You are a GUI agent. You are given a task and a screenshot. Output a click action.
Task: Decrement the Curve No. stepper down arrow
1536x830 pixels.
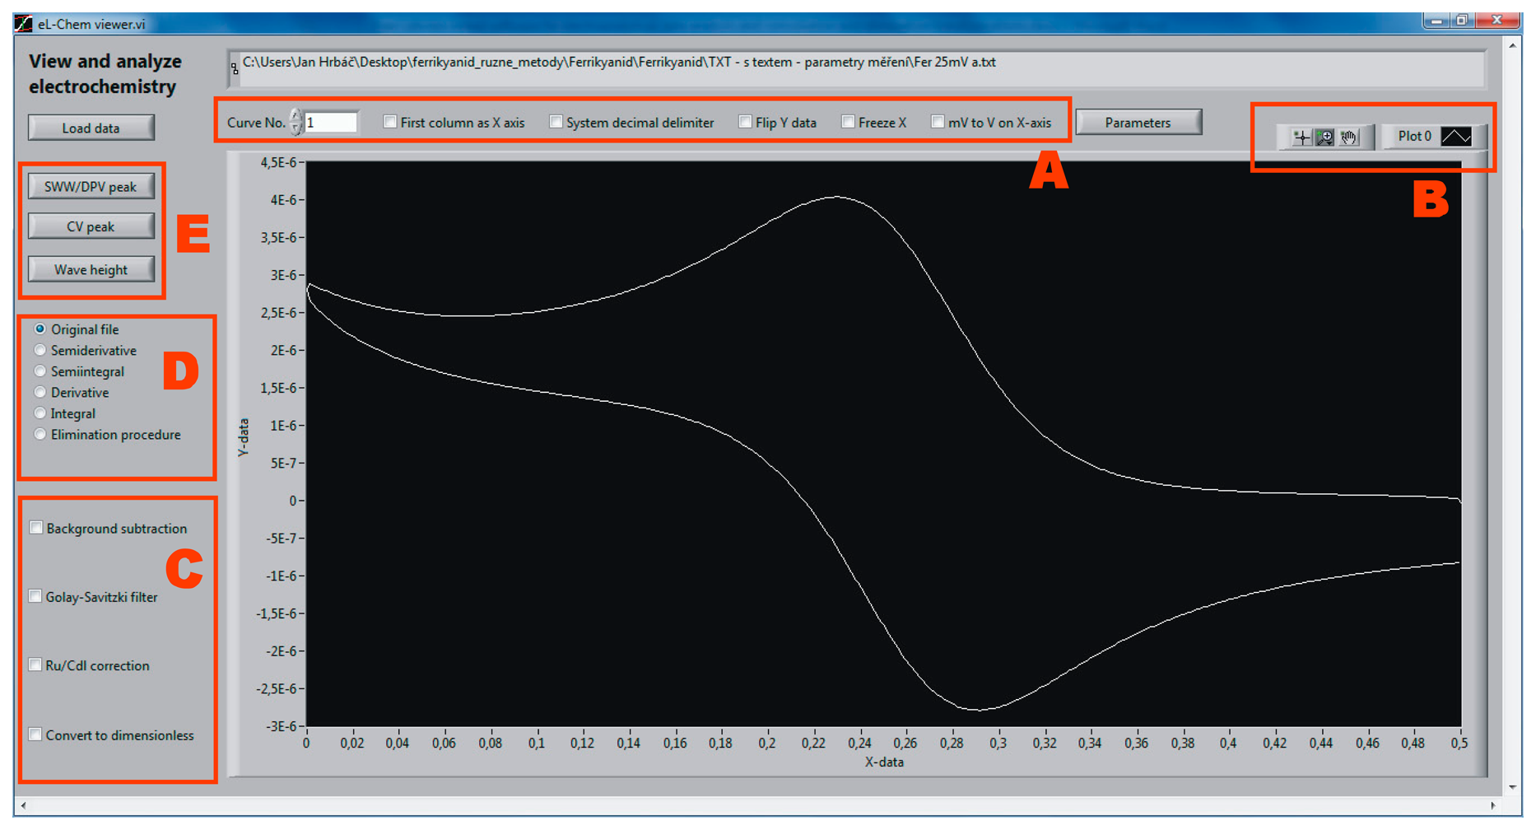[296, 129]
